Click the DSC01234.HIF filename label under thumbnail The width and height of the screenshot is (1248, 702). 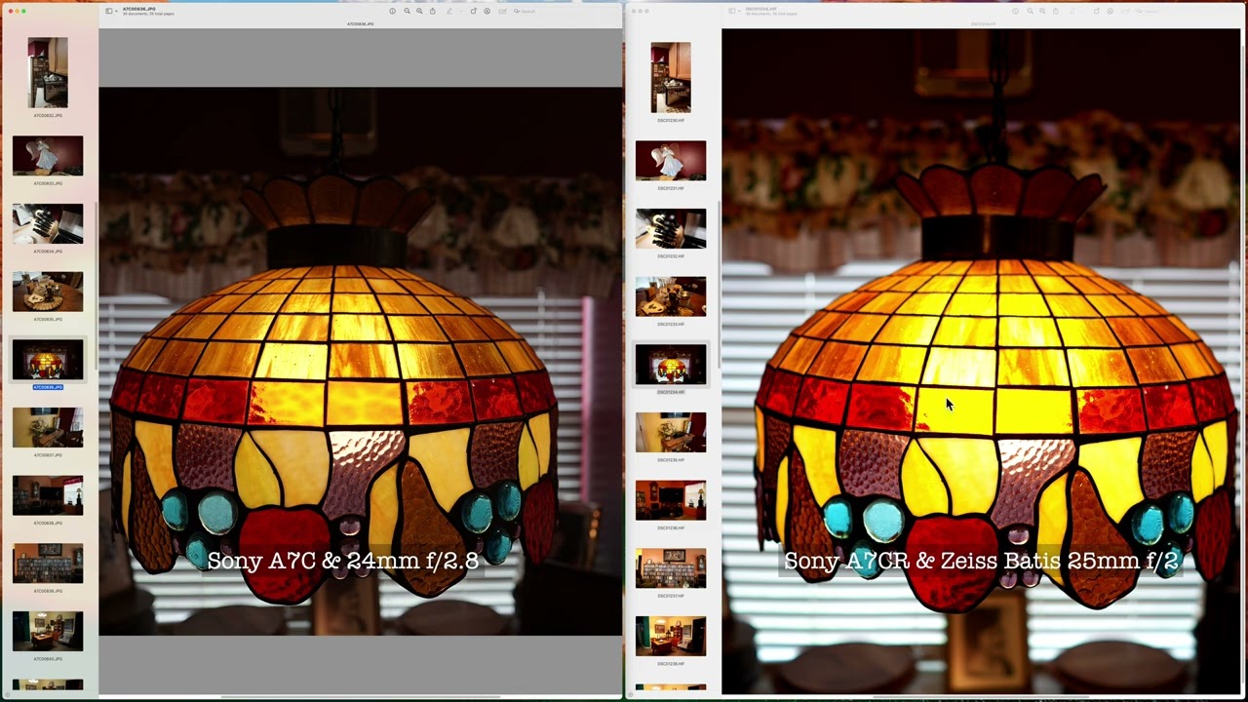(x=671, y=392)
